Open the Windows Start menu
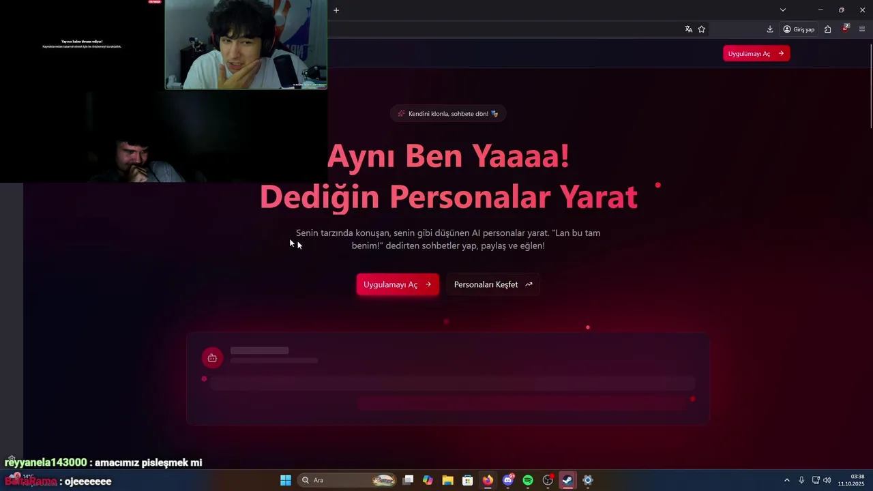873x491 pixels. 286,480
